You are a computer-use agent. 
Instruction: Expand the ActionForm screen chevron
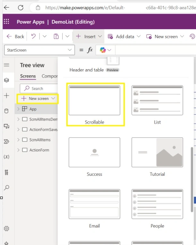click(18, 150)
